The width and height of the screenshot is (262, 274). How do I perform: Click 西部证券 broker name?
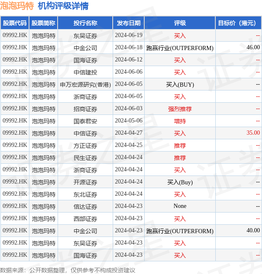click(85, 219)
